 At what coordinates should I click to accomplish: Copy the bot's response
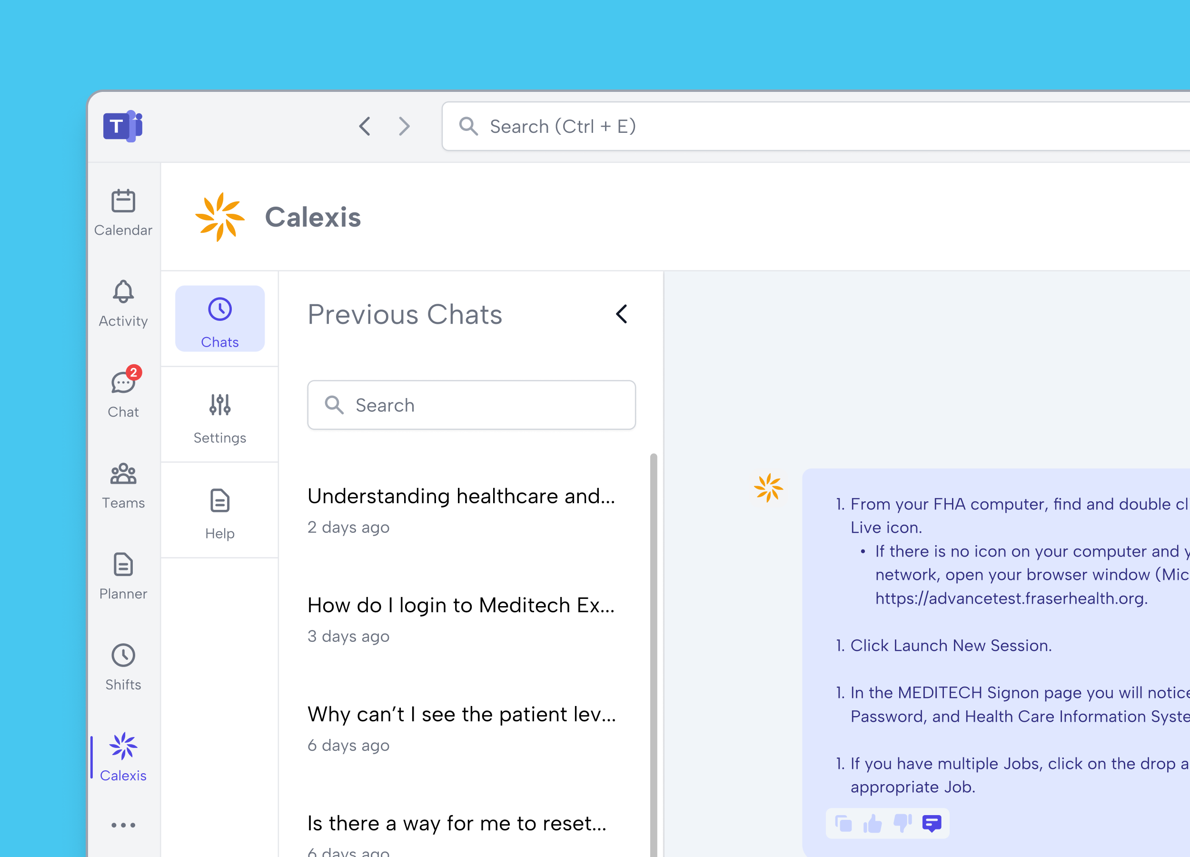pyautogui.click(x=843, y=823)
